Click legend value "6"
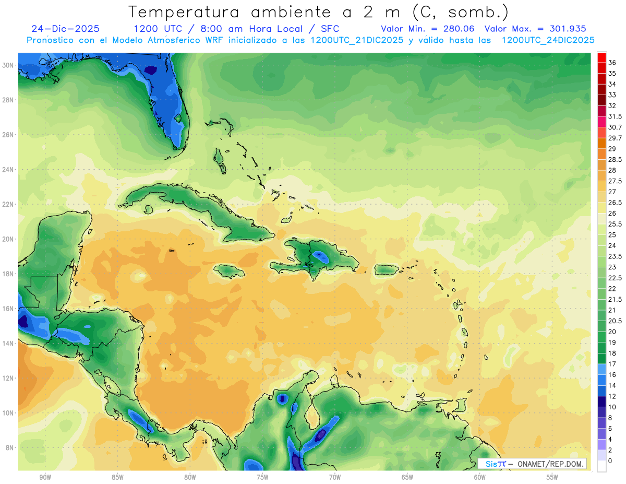Image resolution: width=626 pixels, height=484 pixels. [610, 428]
